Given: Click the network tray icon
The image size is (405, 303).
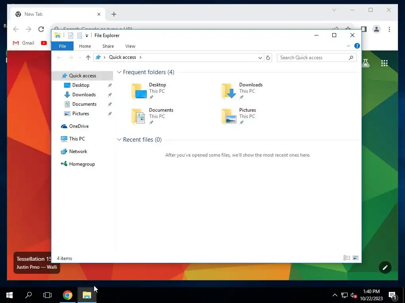Looking at the screenshot, I should point(344,295).
